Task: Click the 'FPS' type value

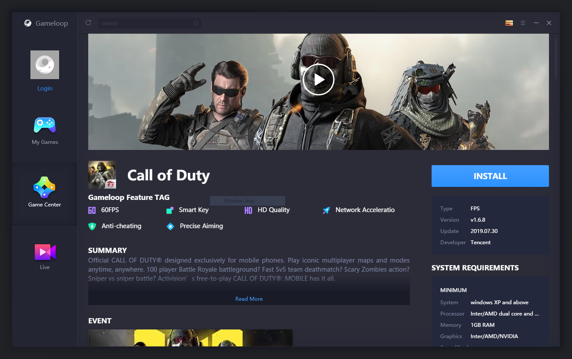Action: click(475, 209)
